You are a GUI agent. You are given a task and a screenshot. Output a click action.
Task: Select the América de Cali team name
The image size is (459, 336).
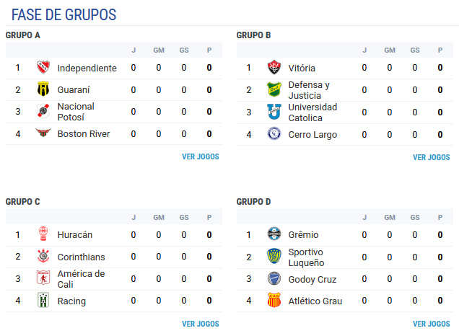(81, 279)
